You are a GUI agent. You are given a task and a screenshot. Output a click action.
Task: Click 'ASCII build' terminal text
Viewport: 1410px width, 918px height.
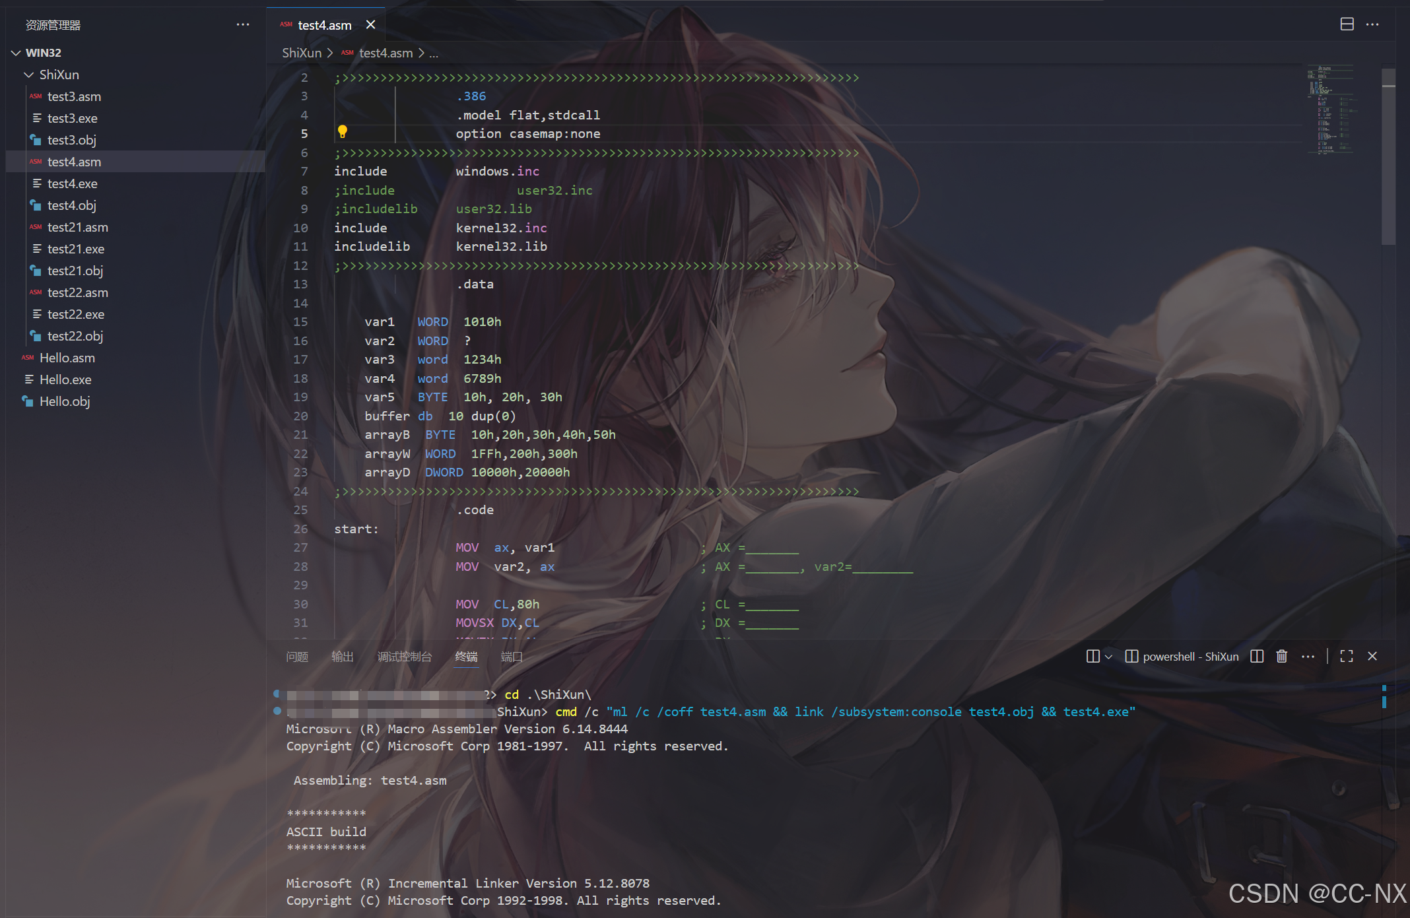pos(326,832)
